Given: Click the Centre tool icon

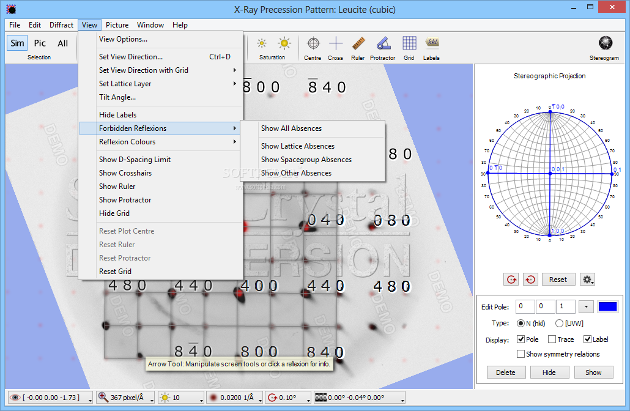Looking at the screenshot, I should pyautogui.click(x=313, y=43).
